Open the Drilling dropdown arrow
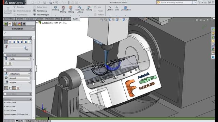 tap(55, 15)
